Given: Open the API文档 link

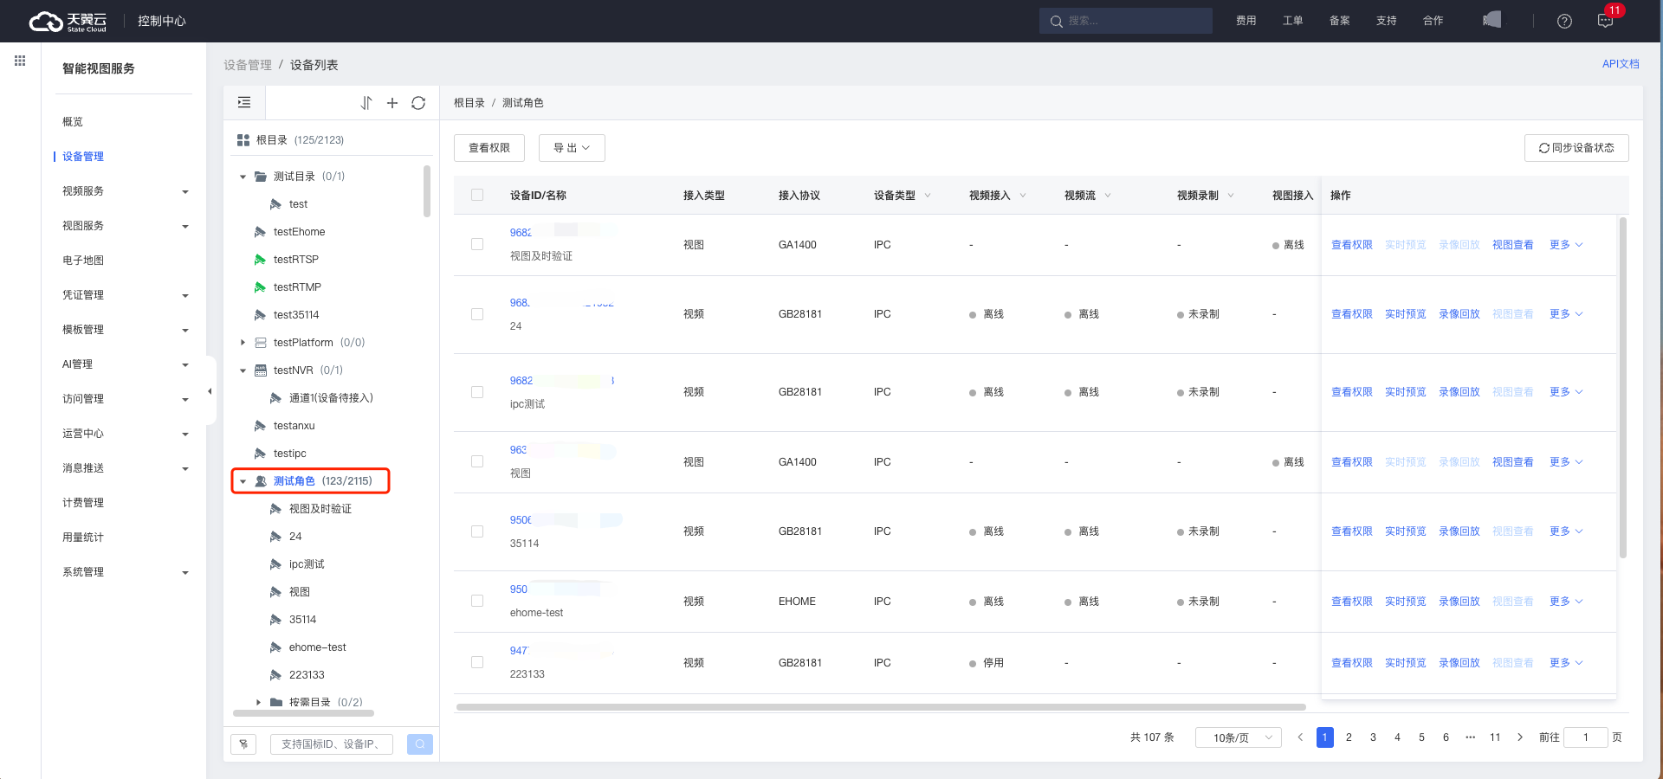Looking at the screenshot, I should pos(1621,64).
